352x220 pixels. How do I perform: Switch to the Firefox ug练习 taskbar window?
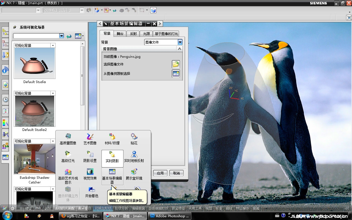(x=80, y=216)
